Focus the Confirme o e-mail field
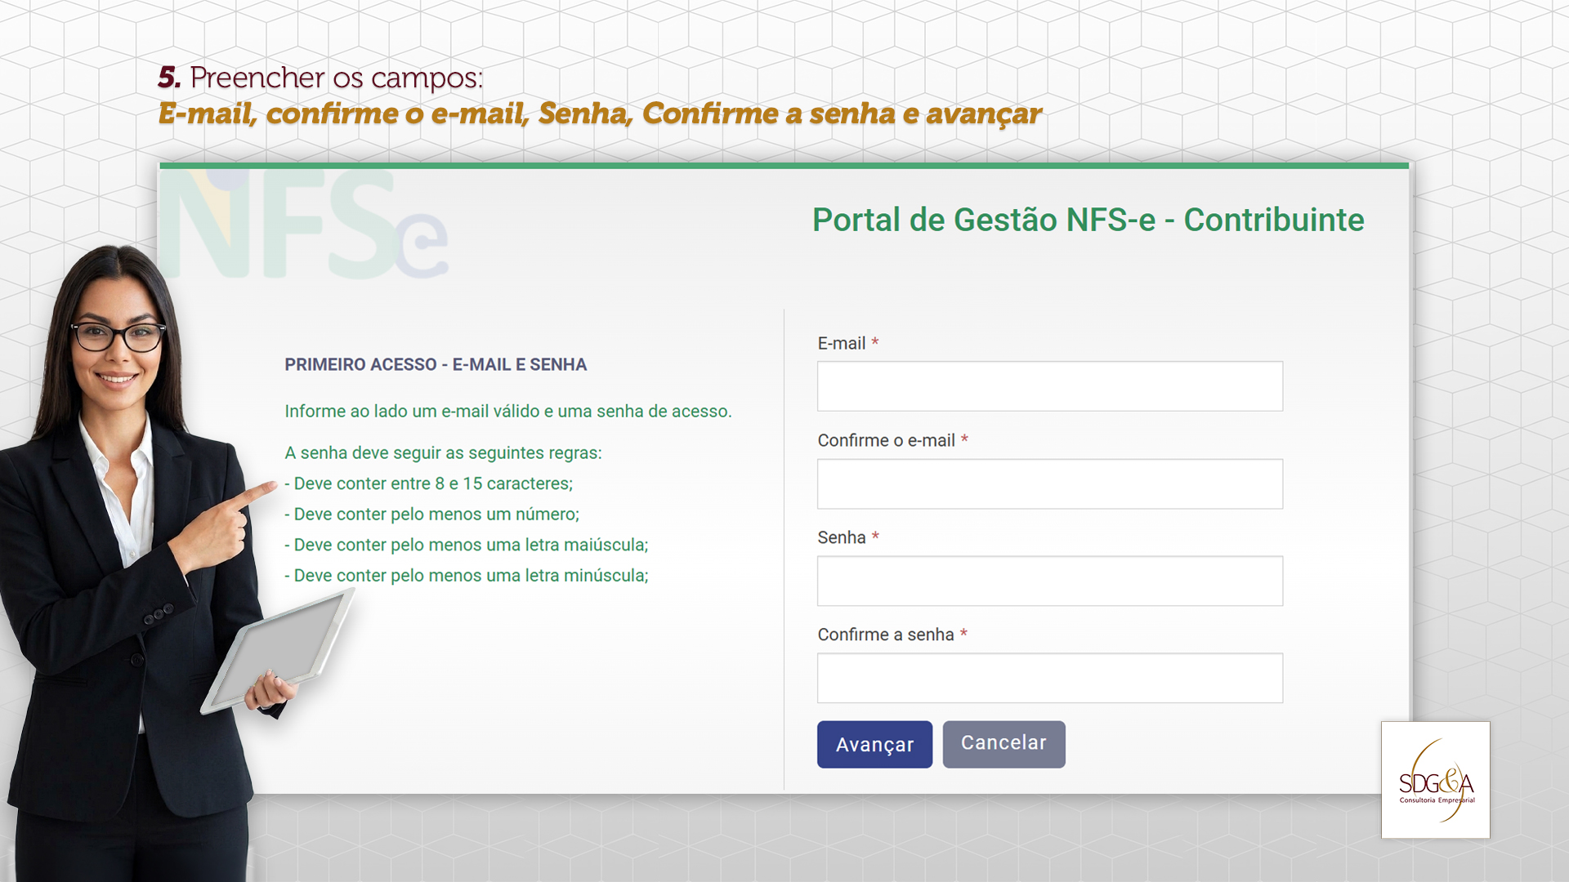The image size is (1569, 882). [1049, 483]
